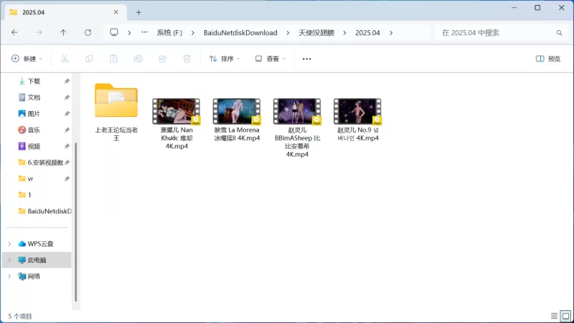574x323 pixels.
Task: Click the search box for 2025.04
Action: (x=495, y=33)
